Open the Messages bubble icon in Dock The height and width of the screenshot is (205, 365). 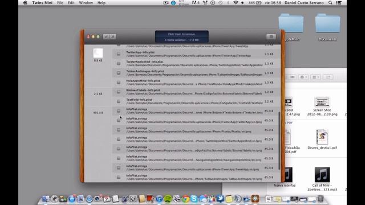pos(203,199)
